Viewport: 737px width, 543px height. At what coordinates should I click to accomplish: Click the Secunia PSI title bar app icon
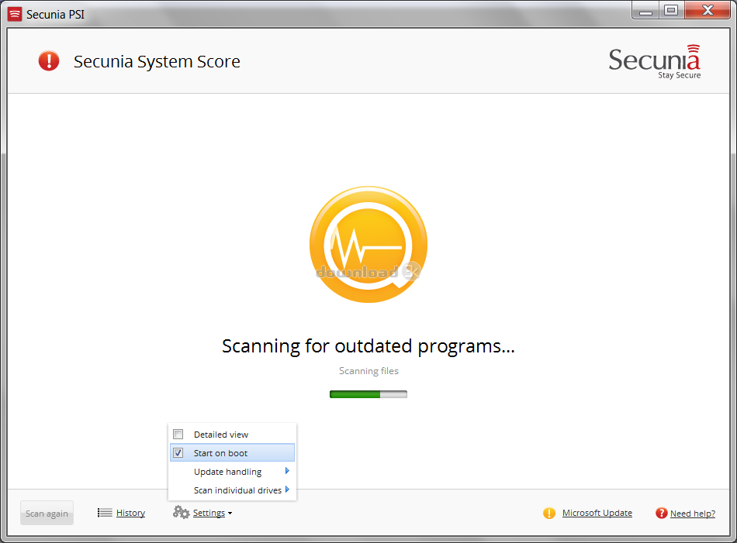15,14
